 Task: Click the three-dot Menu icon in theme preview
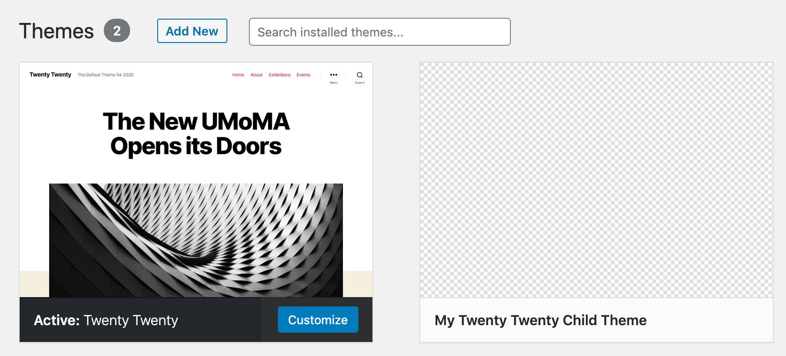pyautogui.click(x=334, y=75)
